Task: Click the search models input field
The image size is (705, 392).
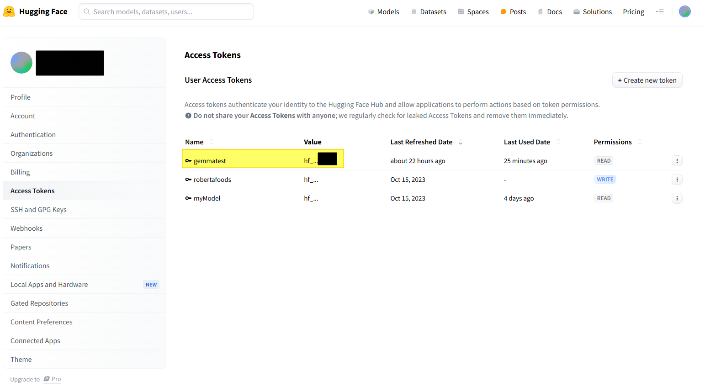Action: 166,11
